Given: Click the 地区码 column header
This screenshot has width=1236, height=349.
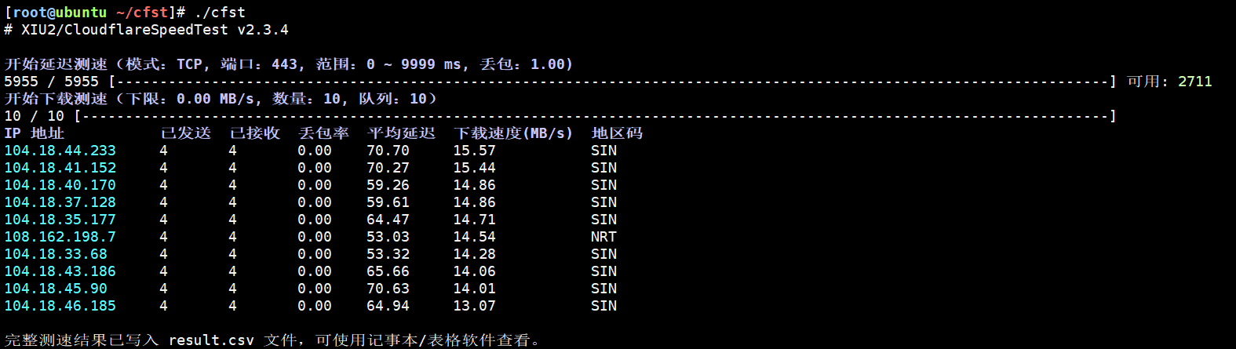Looking at the screenshot, I should (x=617, y=133).
